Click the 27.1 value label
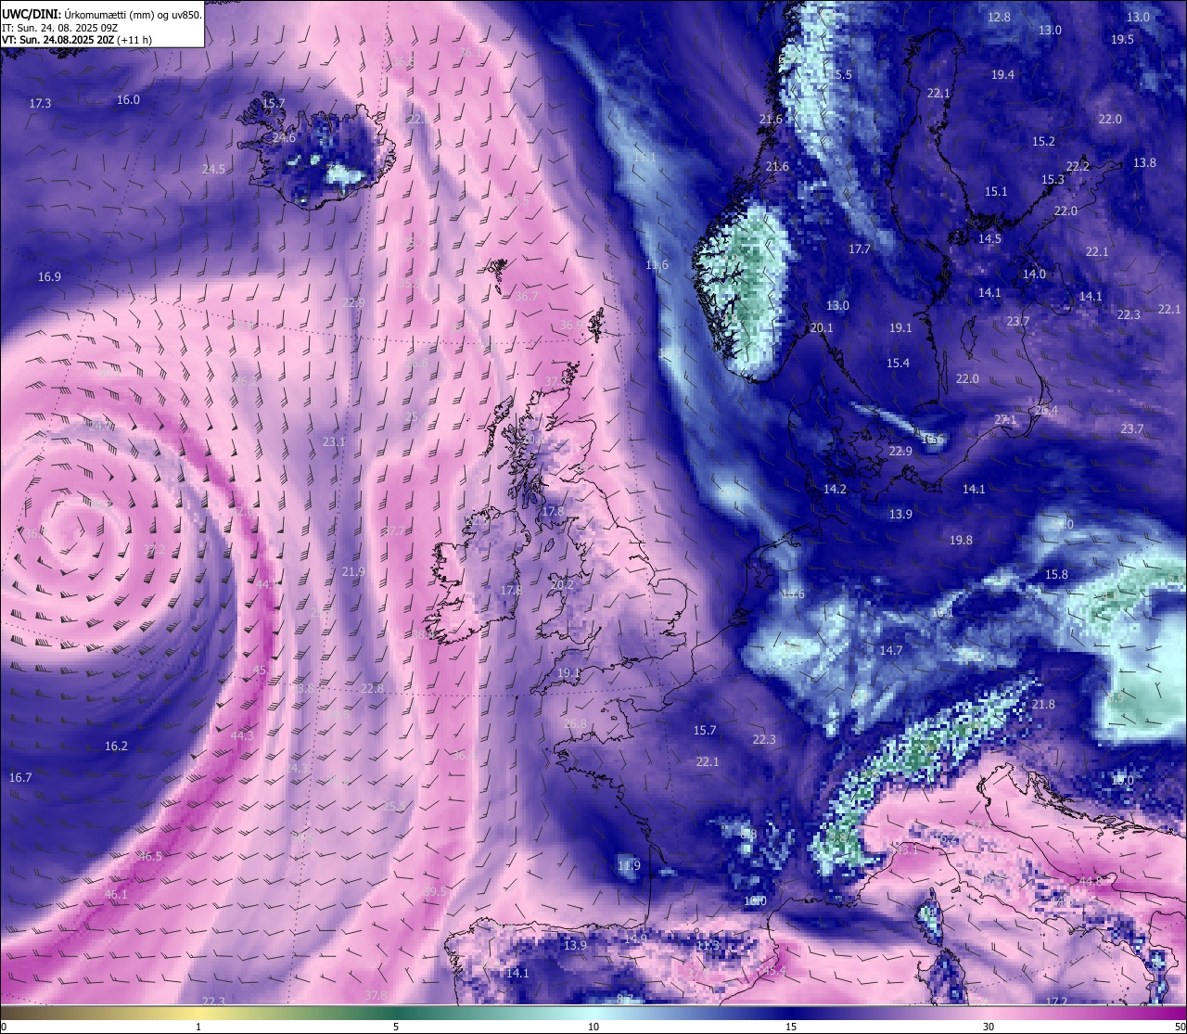 [x=1005, y=421]
